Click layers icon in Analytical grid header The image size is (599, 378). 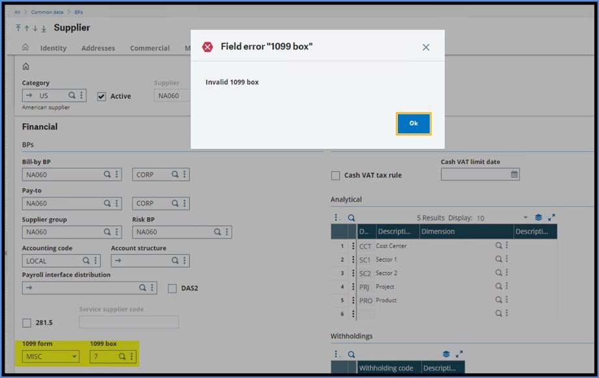[538, 218]
